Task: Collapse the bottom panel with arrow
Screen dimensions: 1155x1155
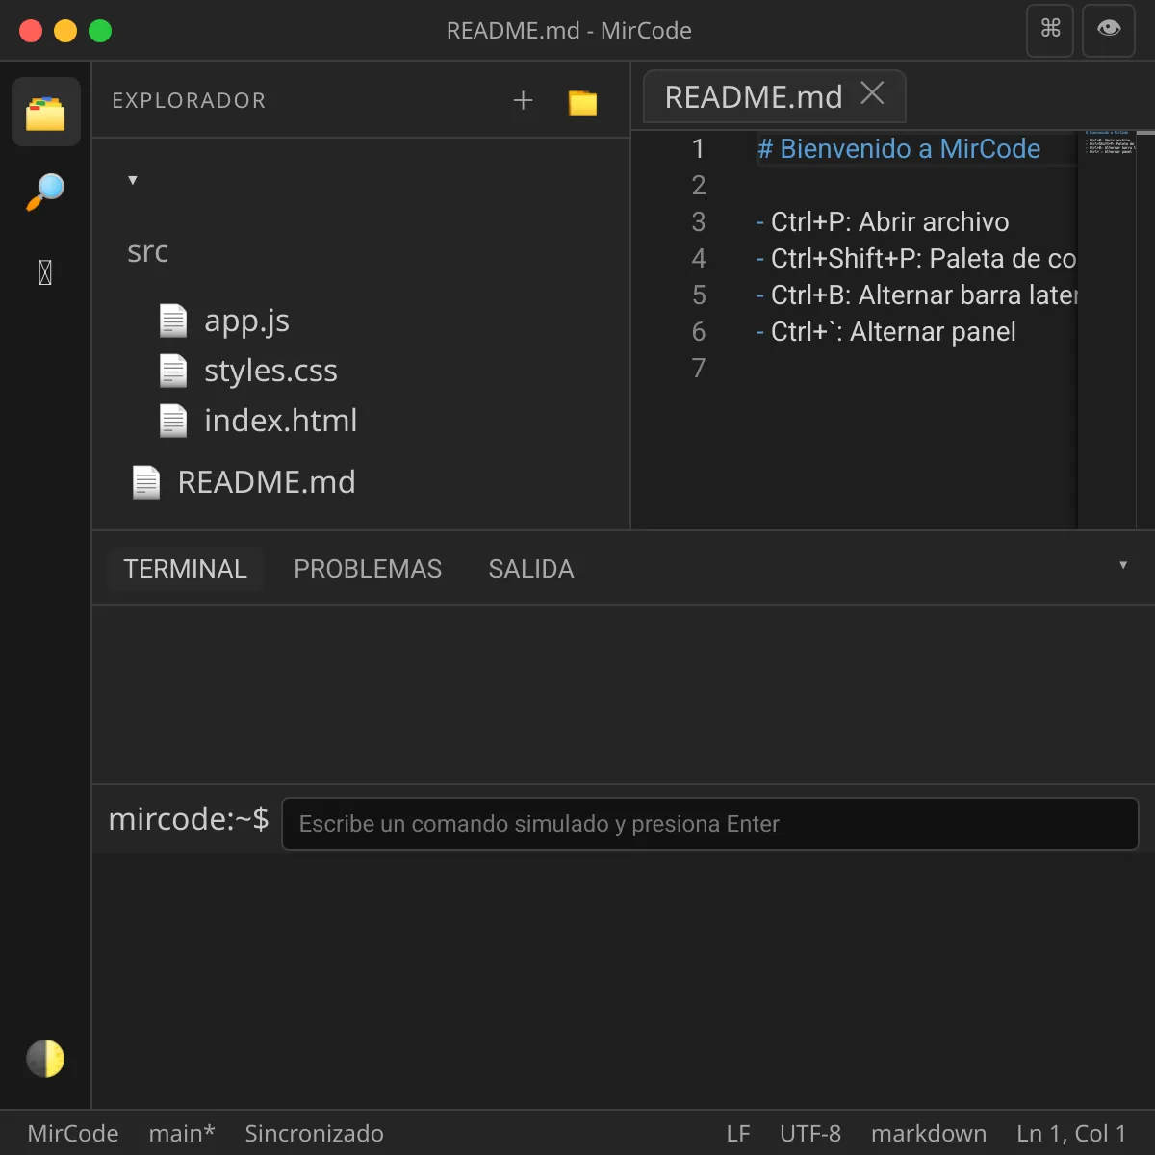Action: [1122, 566]
